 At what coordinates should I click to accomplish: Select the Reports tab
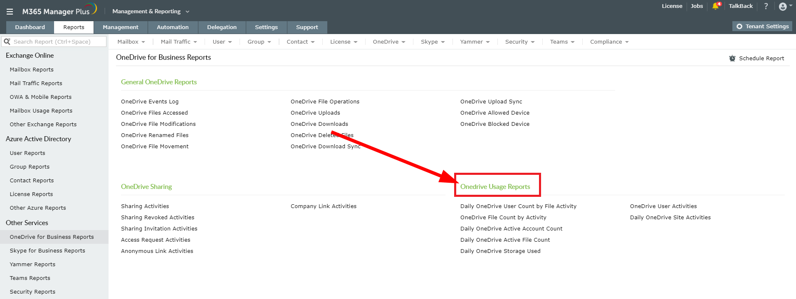(x=74, y=27)
